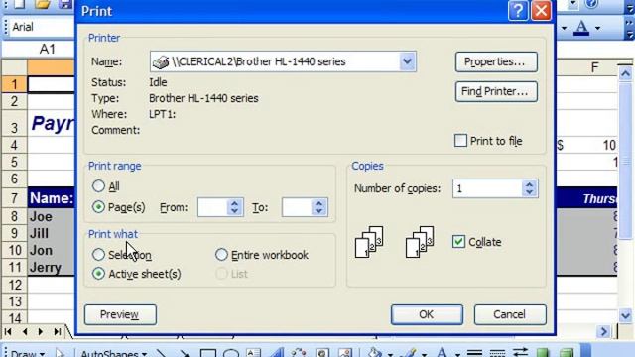The image size is (635, 357).
Task: Click the Line Style icon in Drawing toolbar
Action: (474, 353)
